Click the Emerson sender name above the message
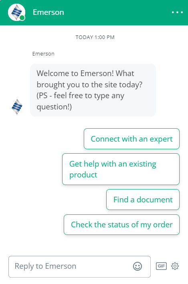Screen dimensions: 188x284 click(x=43, y=54)
